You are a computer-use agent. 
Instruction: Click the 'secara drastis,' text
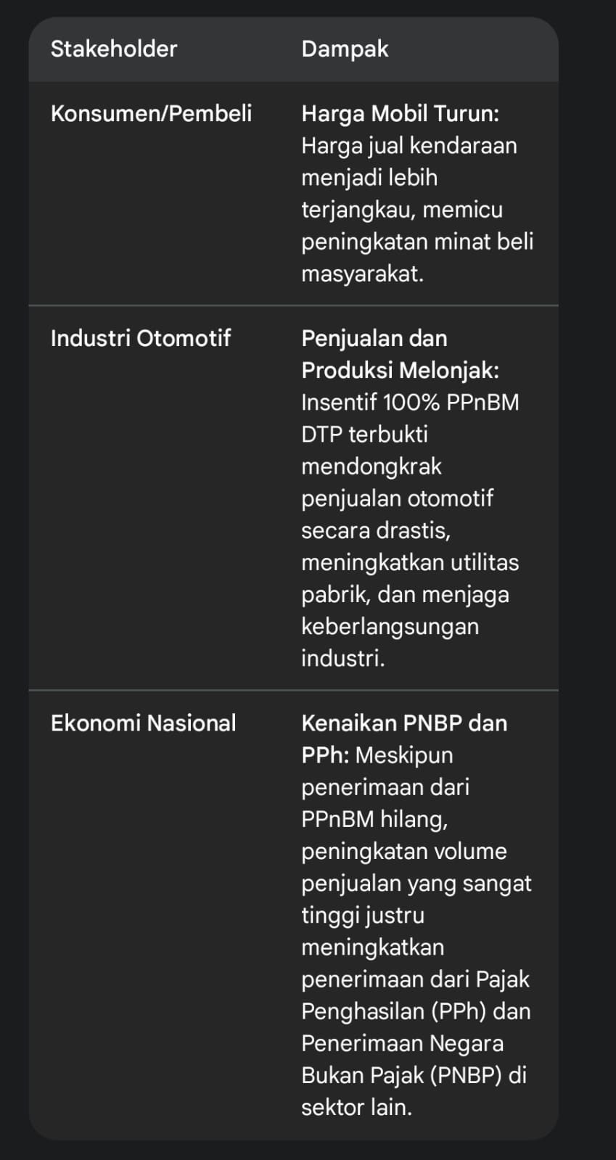click(x=376, y=530)
